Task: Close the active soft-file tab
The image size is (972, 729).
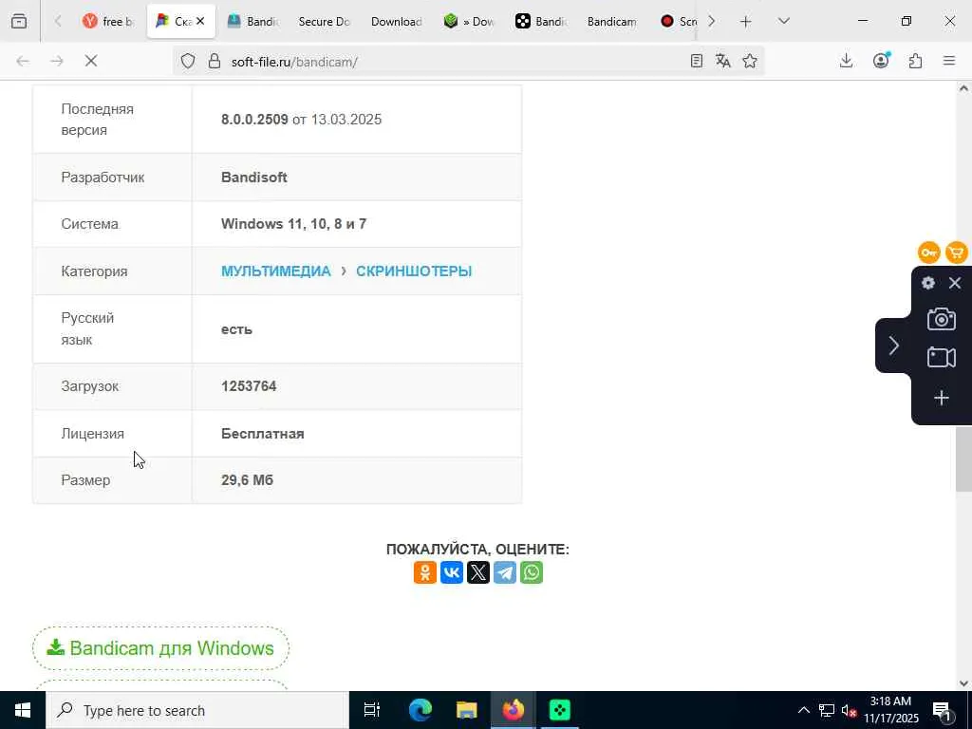Action: (x=200, y=21)
